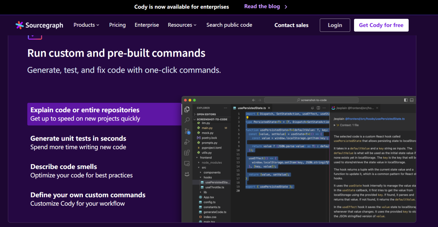Expand the Products dropdown menu

86,25
